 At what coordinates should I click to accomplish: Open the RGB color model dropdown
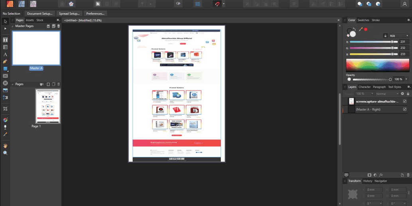coord(399,36)
